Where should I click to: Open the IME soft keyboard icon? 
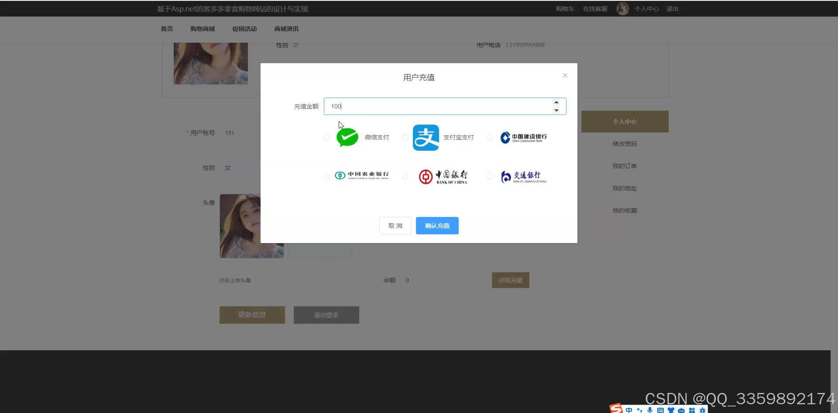660,410
